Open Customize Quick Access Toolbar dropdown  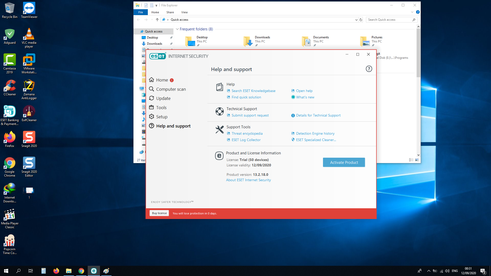click(156, 5)
